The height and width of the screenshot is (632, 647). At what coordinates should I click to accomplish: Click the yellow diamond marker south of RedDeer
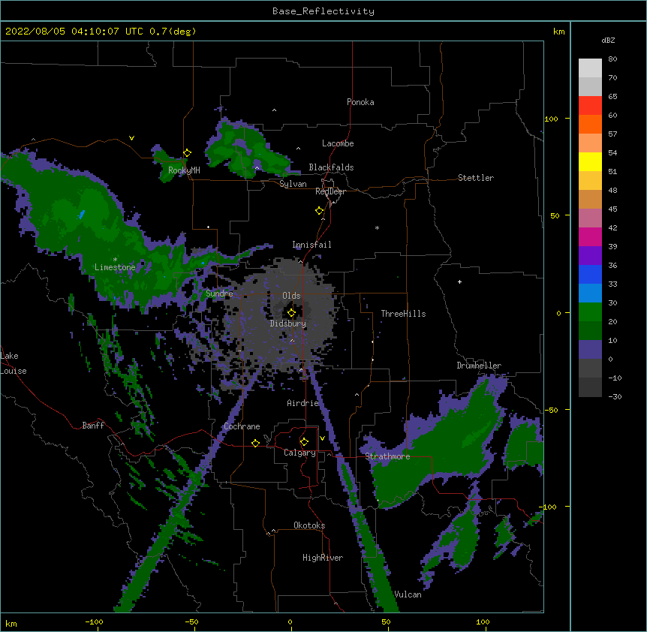320,211
